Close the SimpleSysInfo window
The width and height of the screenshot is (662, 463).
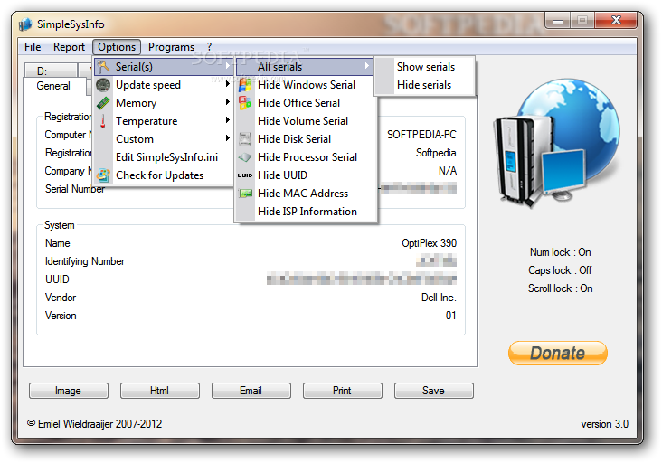pyautogui.click(x=616, y=20)
